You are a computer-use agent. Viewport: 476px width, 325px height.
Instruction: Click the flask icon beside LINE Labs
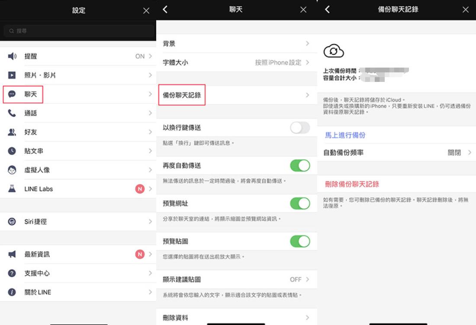coord(12,189)
